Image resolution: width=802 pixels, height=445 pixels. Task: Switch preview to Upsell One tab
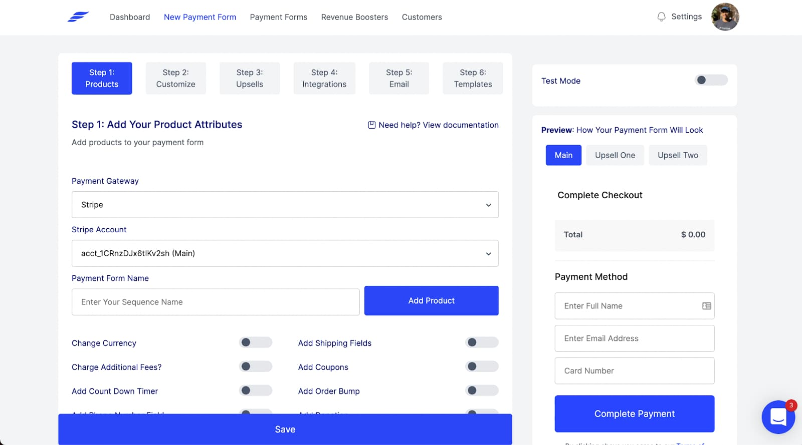pos(615,155)
